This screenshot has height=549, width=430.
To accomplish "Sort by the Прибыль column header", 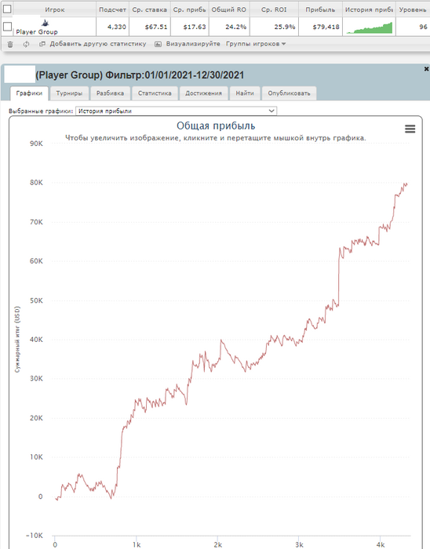I will click(320, 9).
